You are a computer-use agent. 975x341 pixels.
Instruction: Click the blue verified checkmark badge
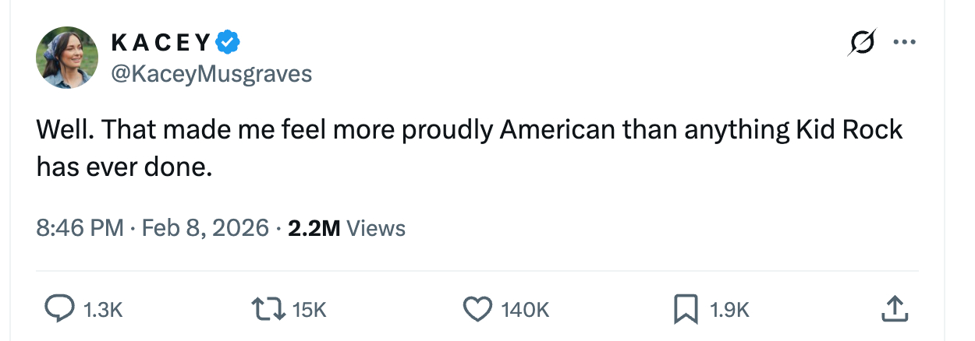click(x=227, y=43)
